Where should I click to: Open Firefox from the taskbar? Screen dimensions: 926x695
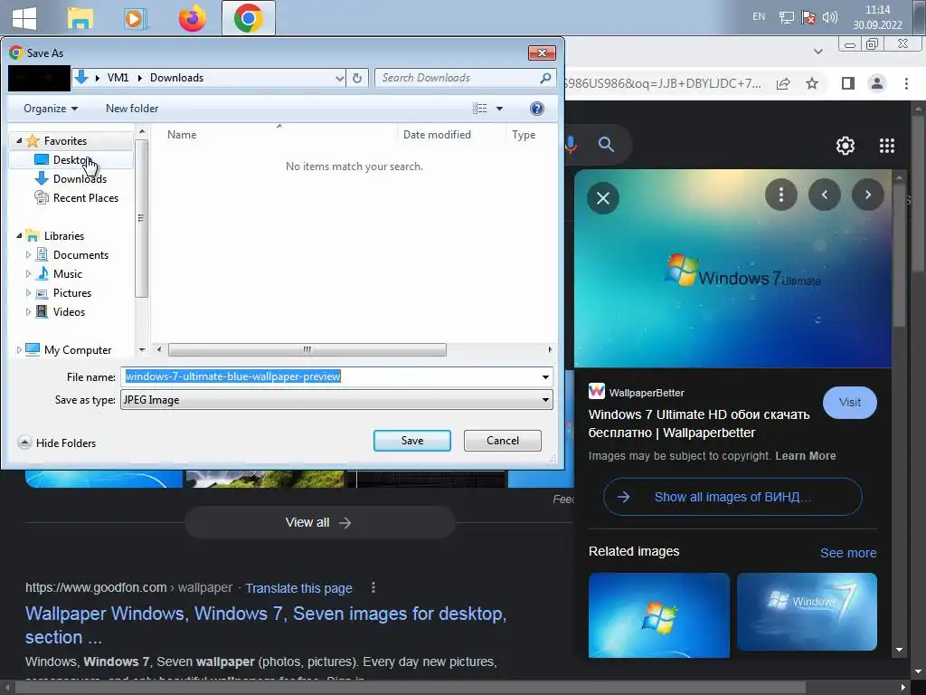[193, 18]
